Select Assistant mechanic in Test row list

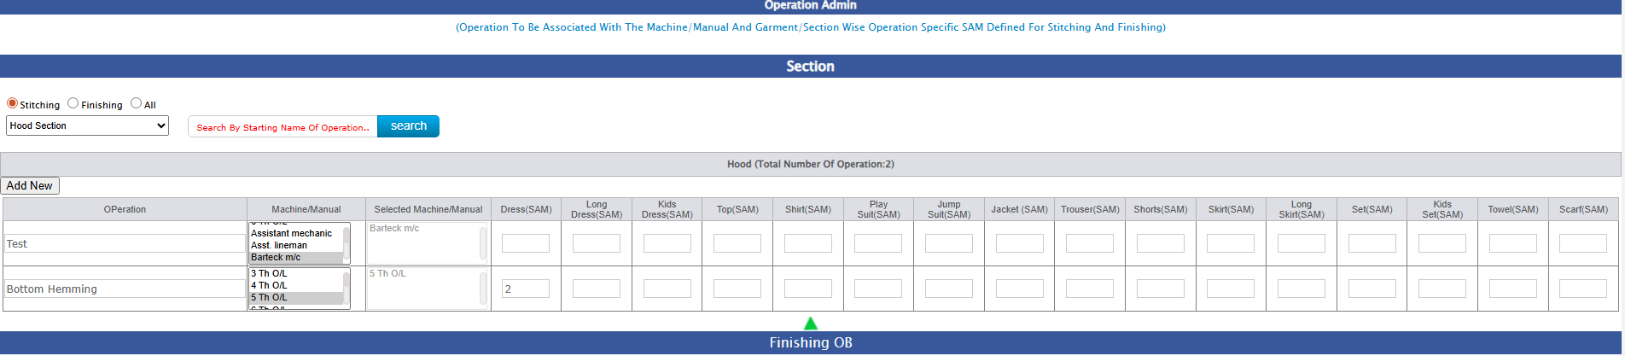pos(295,233)
